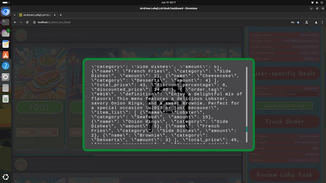
Task: Open Chromium three-dot menu
Action: tap(322, 22)
